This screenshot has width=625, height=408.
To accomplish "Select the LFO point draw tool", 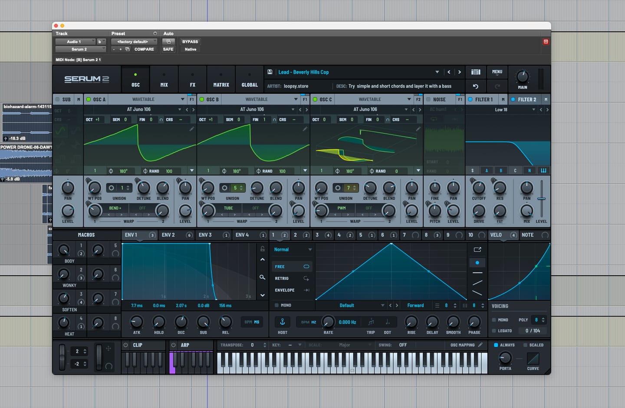I will coord(477,263).
